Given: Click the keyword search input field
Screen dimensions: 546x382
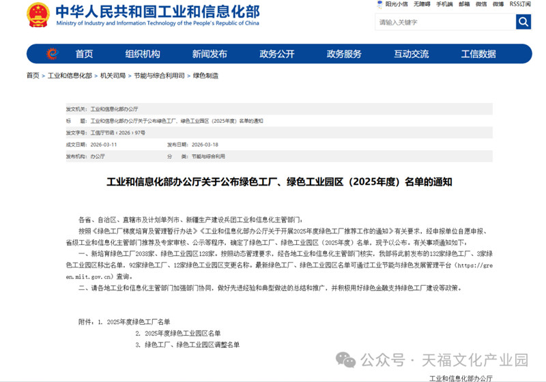Looking at the screenshot, I should pyautogui.click(x=444, y=22).
